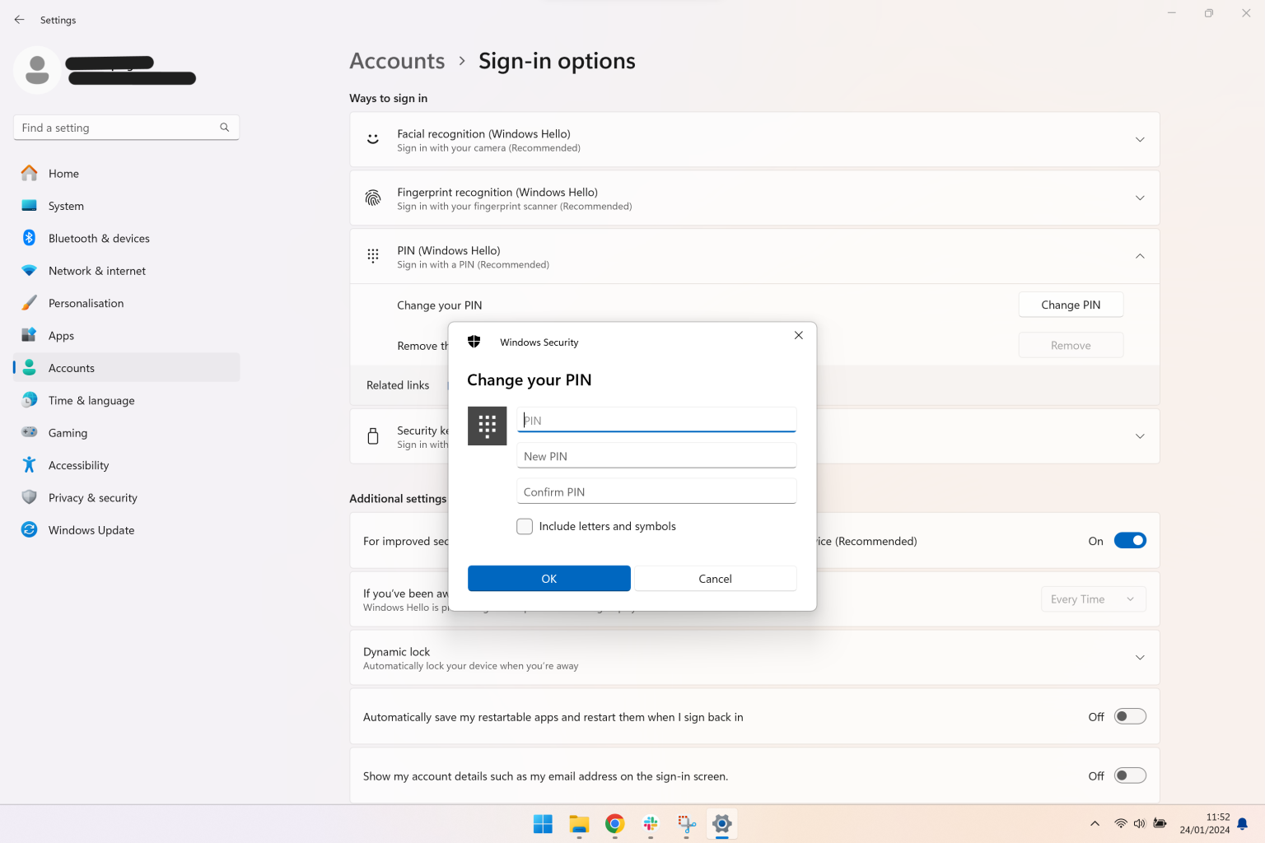
Task: Click the Confirm PIN field
Action: point(656,491)
